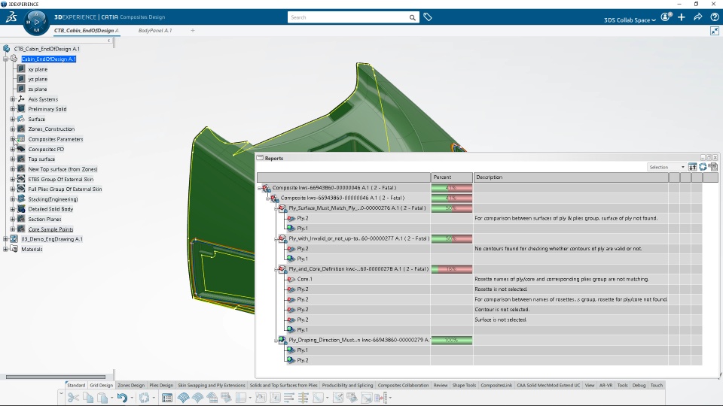Viewport: 723px width, 406px height.
Task: Expand the Stacking(Engineering) node
Action: pyautogui.click(x=13, y=199)
